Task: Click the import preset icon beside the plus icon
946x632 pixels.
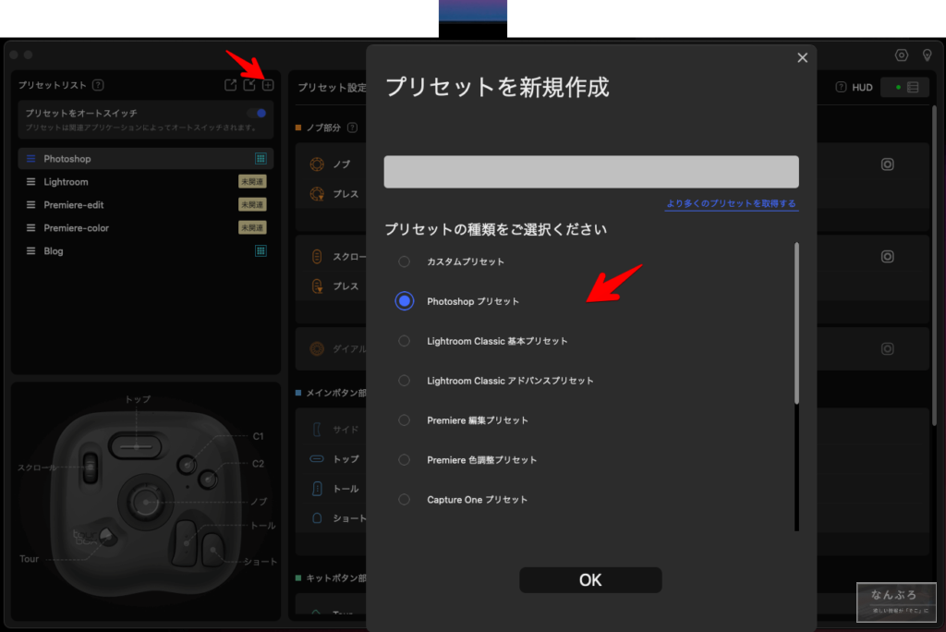Action: point(249,85)
